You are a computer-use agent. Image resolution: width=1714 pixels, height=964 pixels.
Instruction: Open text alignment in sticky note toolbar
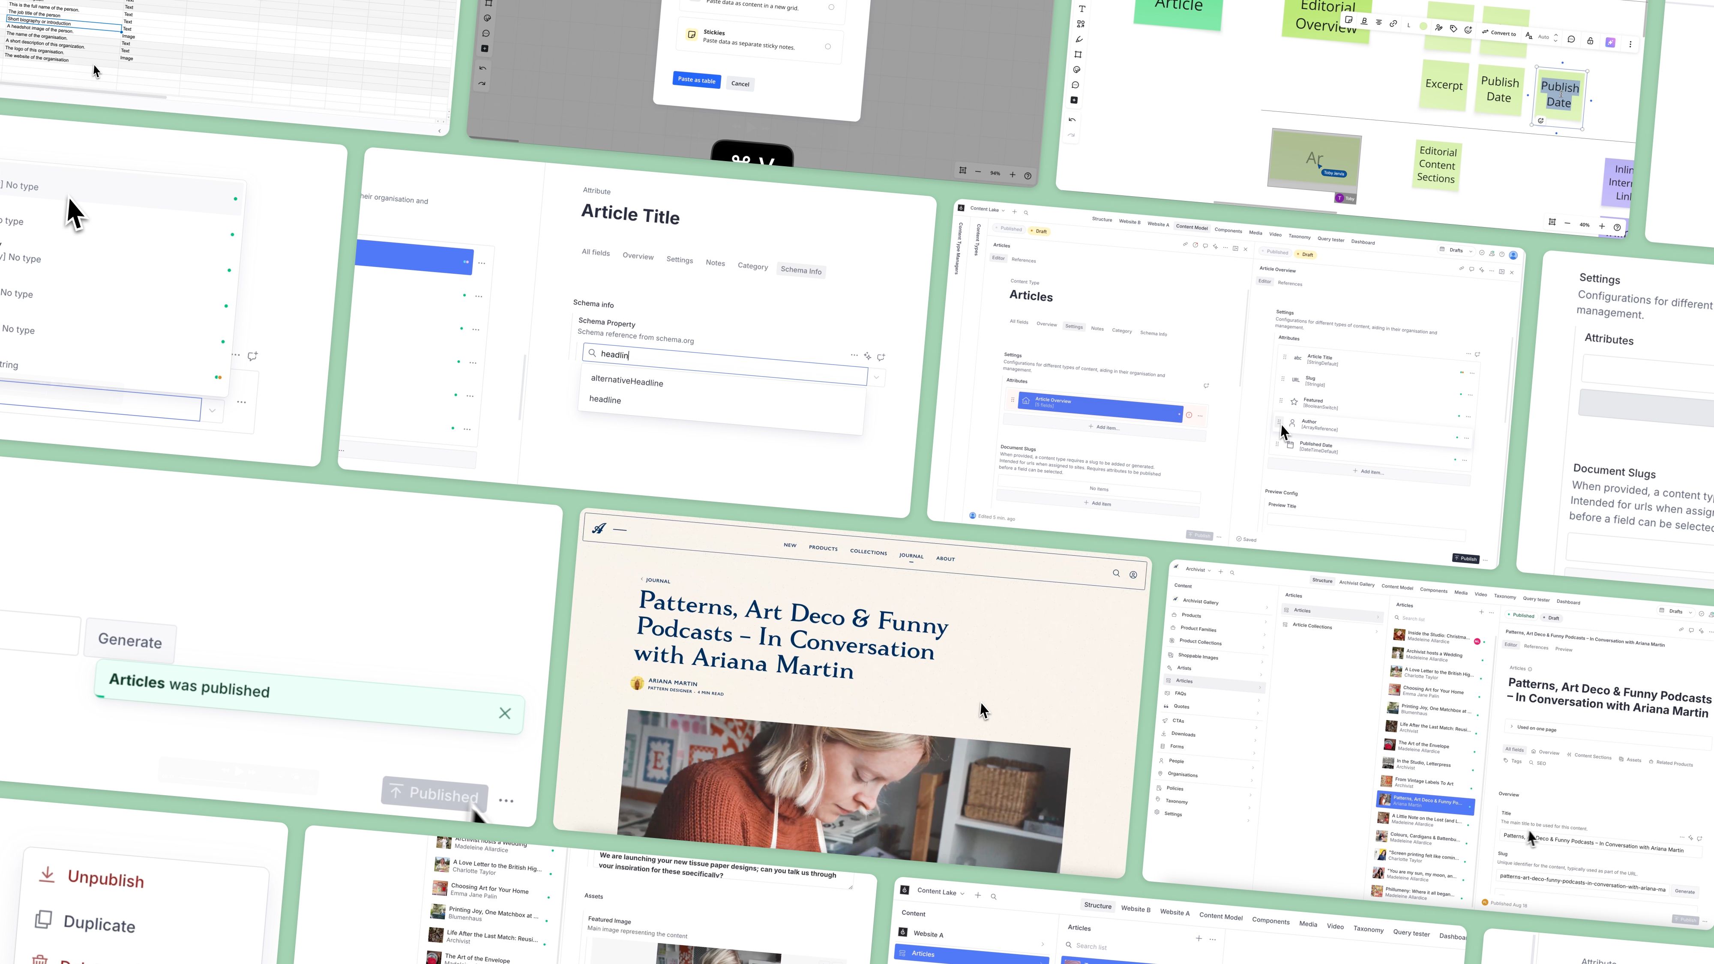click(1379, 23)
